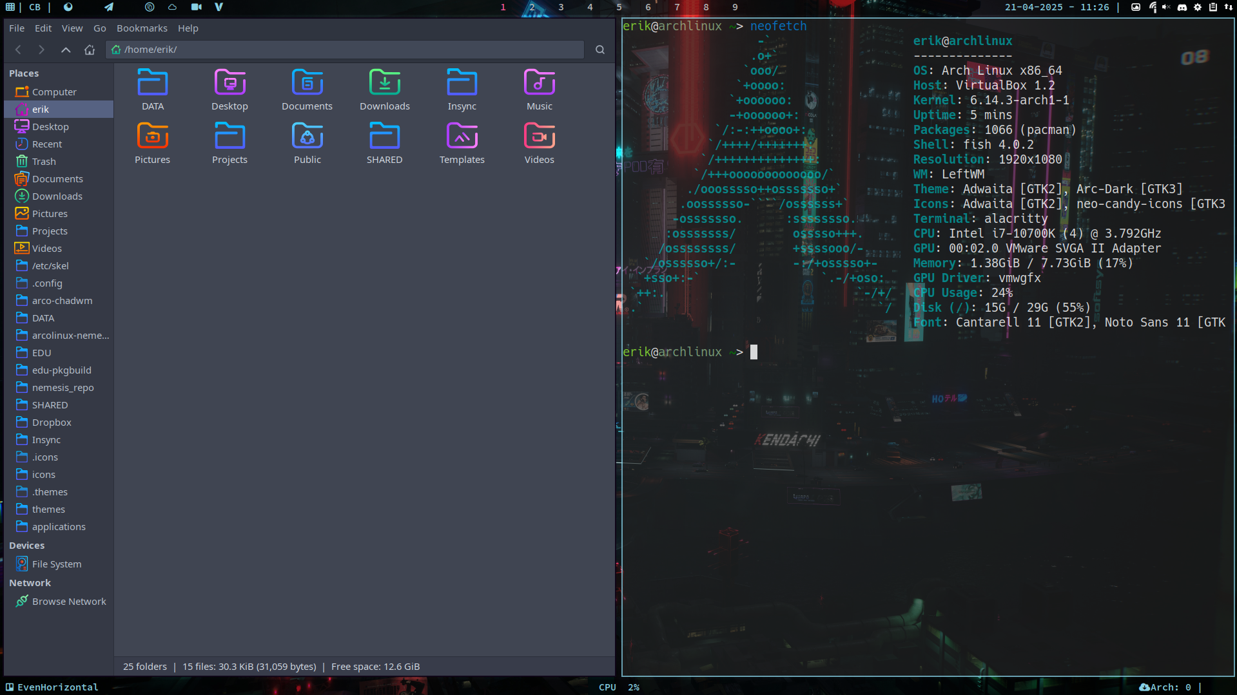Click the search magnifier icon

[x=599, y=50]
